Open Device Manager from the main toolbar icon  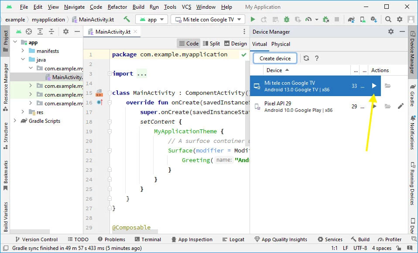point(363,19)
